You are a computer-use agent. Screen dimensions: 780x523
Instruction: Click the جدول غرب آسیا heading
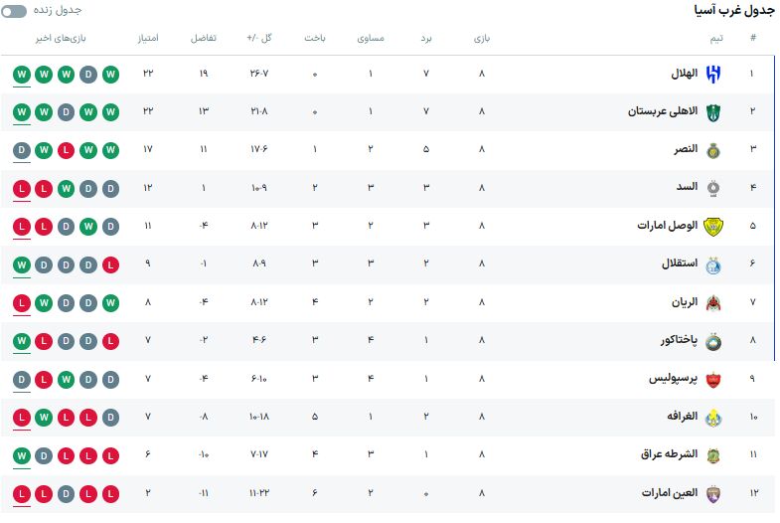coord(732,10)
